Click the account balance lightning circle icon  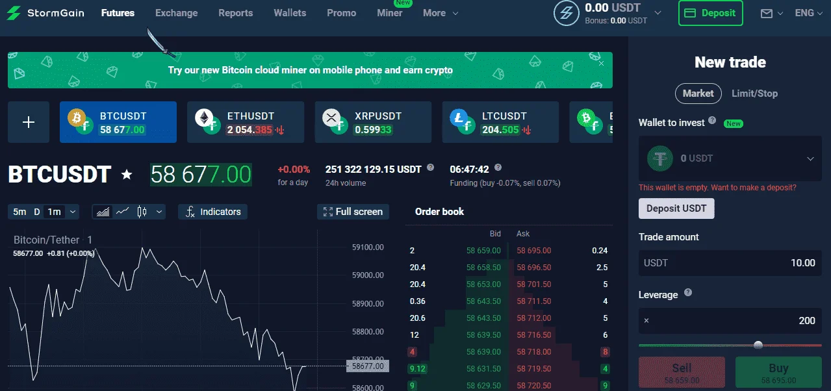click(x=567, y=13)
